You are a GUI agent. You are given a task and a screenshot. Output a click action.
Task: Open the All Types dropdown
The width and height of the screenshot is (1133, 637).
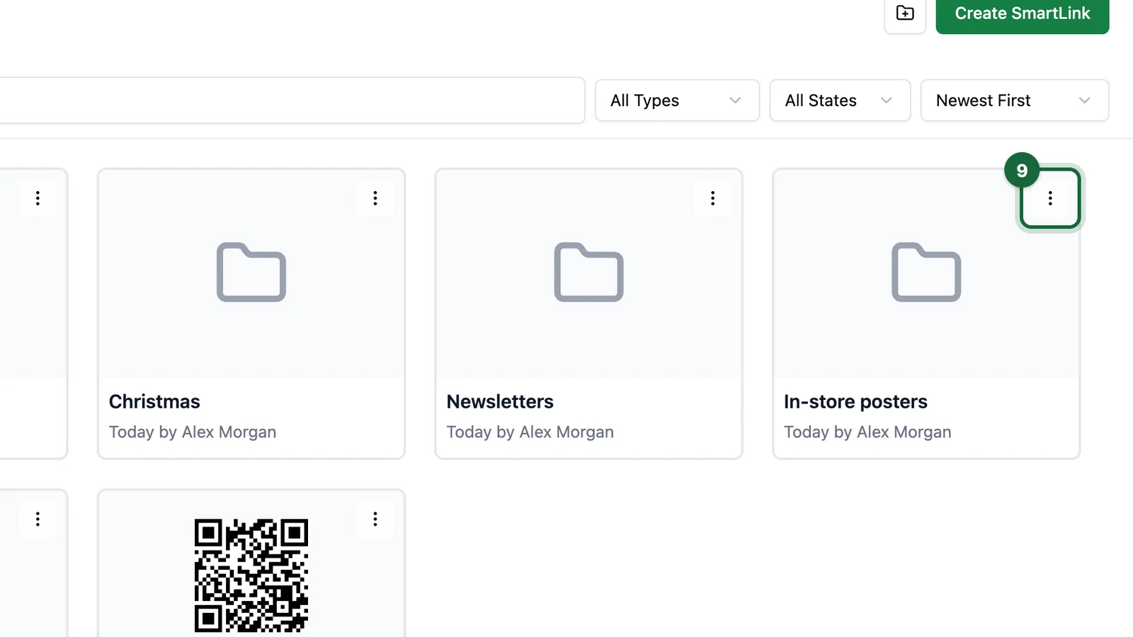tap(677, 101)
